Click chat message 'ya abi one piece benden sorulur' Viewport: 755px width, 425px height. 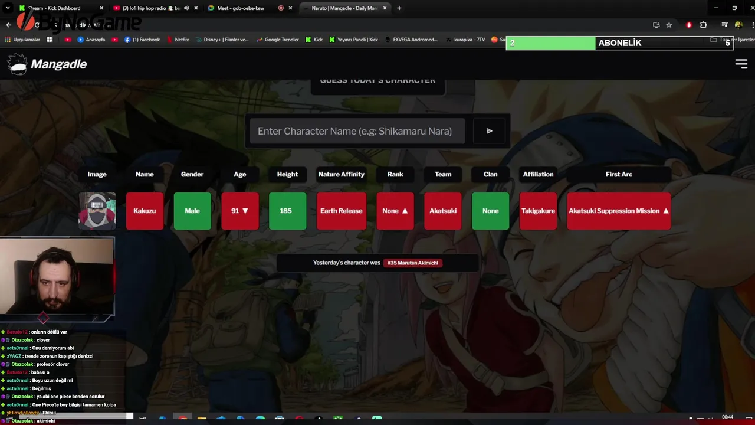point(70,397)
